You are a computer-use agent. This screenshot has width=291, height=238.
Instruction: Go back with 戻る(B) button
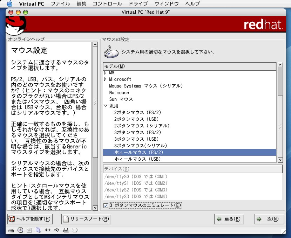click(229, 219)
